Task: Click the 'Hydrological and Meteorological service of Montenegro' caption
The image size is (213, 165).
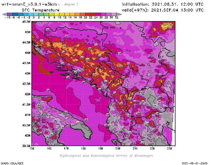Action: (x=106, y=156)
